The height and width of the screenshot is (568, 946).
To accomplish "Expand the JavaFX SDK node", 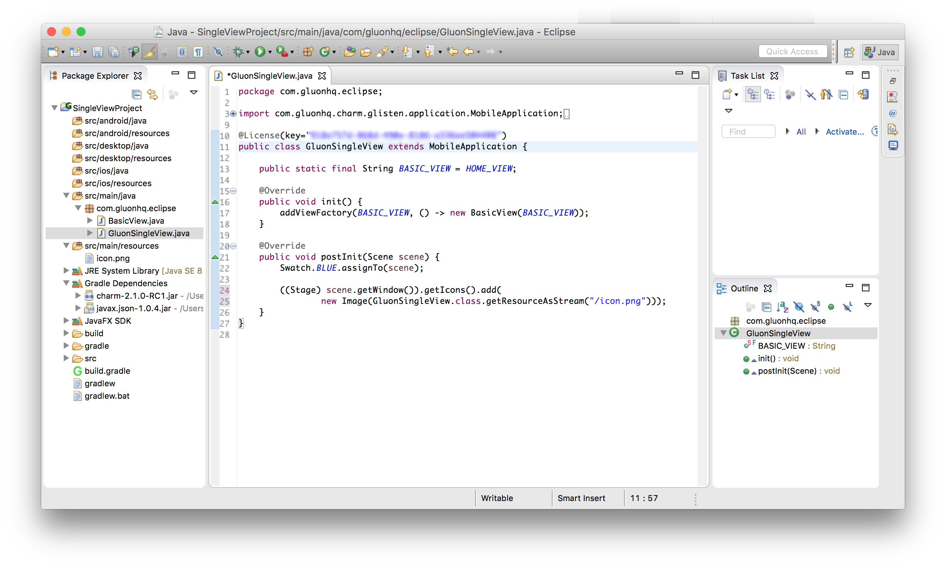I will (x=66, y=321).
